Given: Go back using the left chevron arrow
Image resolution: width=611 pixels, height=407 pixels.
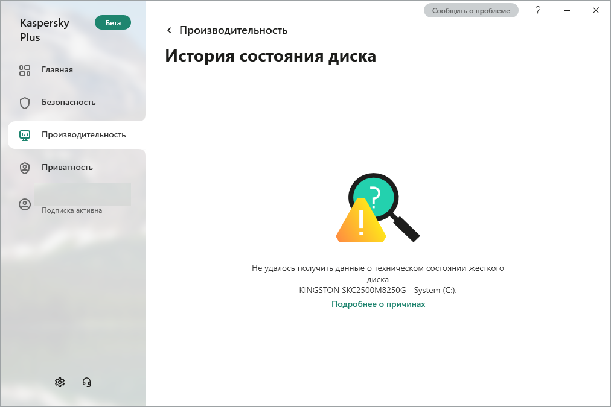Looking at the screenshot, I should click(x=169, y=30).
